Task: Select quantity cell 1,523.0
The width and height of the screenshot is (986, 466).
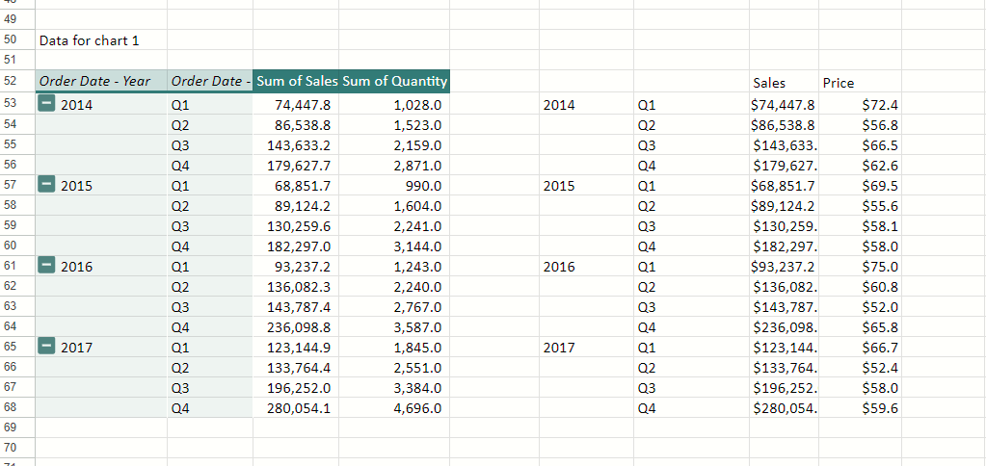Action: click(x=394, y=125)
